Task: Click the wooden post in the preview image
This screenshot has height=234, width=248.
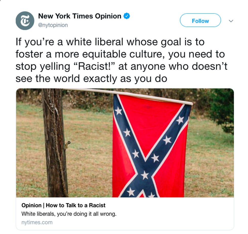Action: pyautogui.click(x=55, y=143)
